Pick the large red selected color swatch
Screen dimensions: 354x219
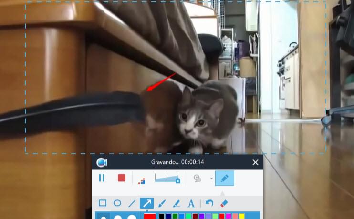click(x=150, y=216)
